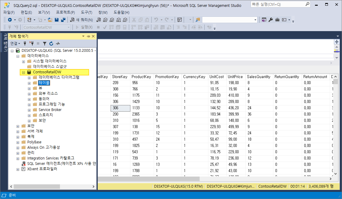This screenshot has height=199, width=342.
Task: Click the Save All icon
Action: point(63,20)
